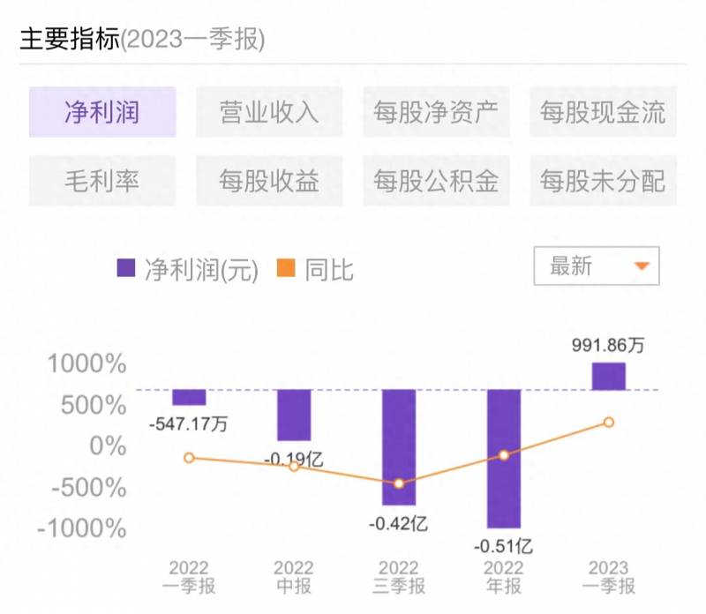
Task: Open the 每股净资产 tab
Action: (x=436, y=112)
